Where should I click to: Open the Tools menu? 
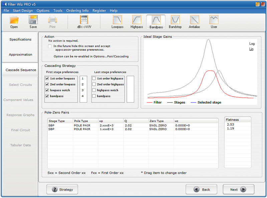58,11
